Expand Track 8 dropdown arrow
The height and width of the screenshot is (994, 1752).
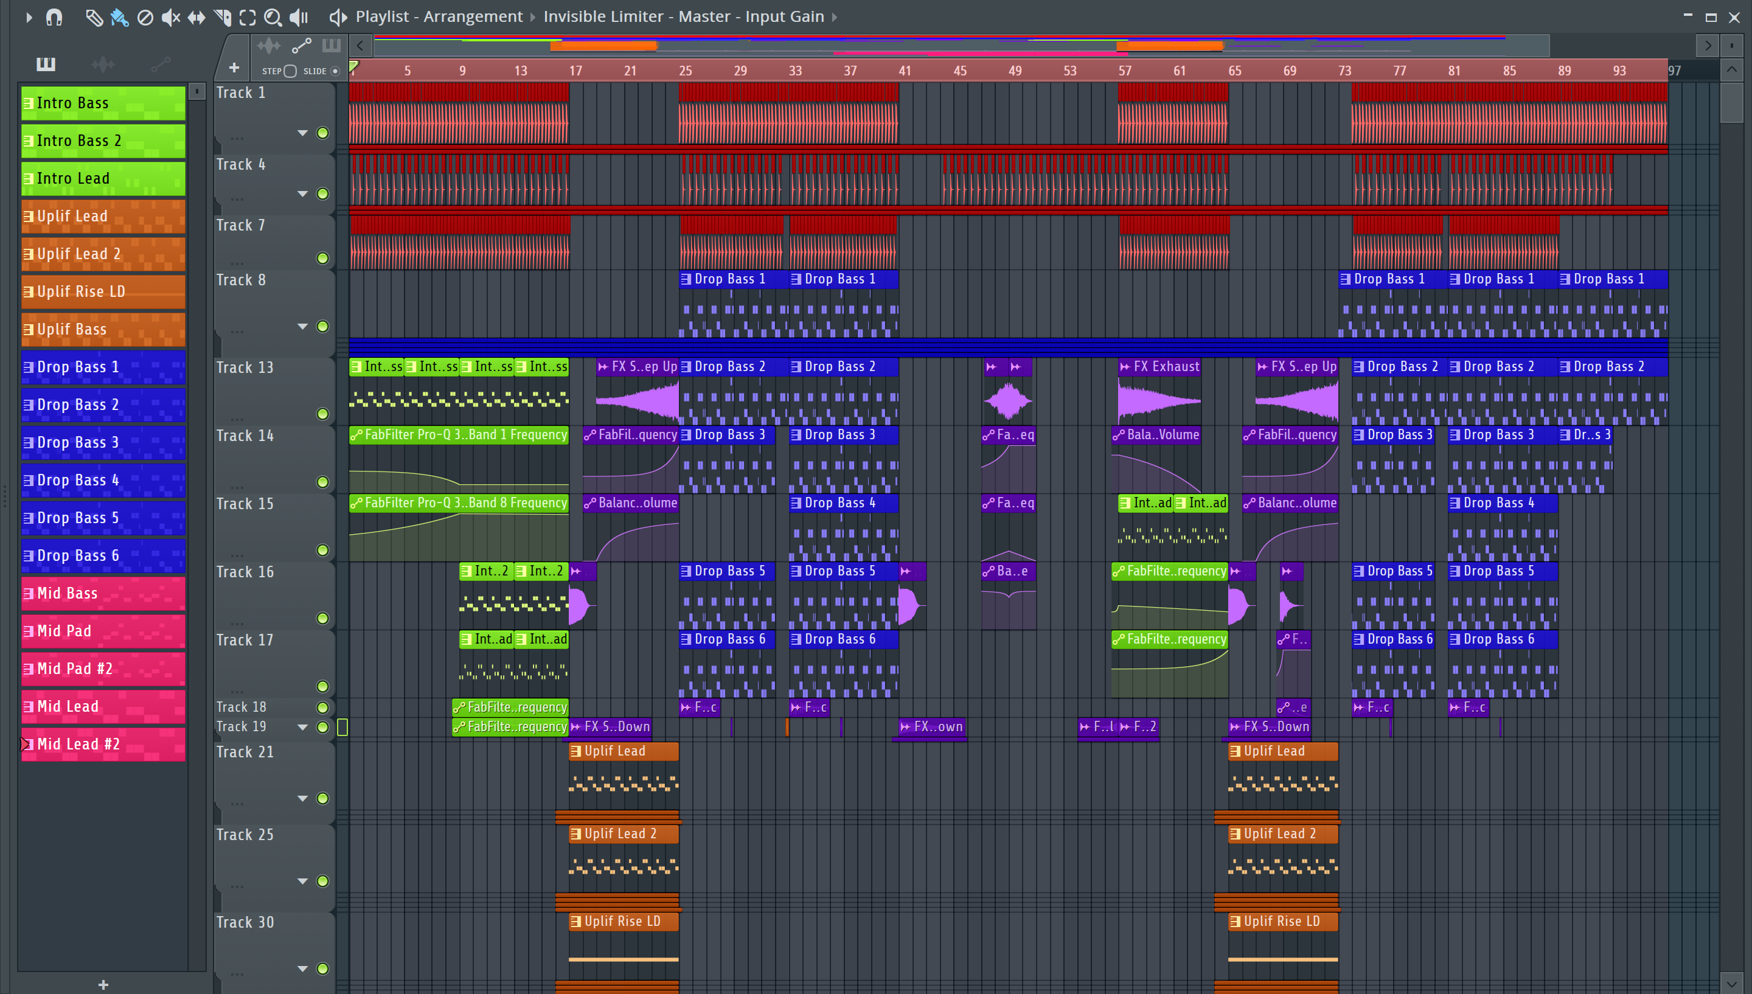pyautogui.click(x=302, y=326)
